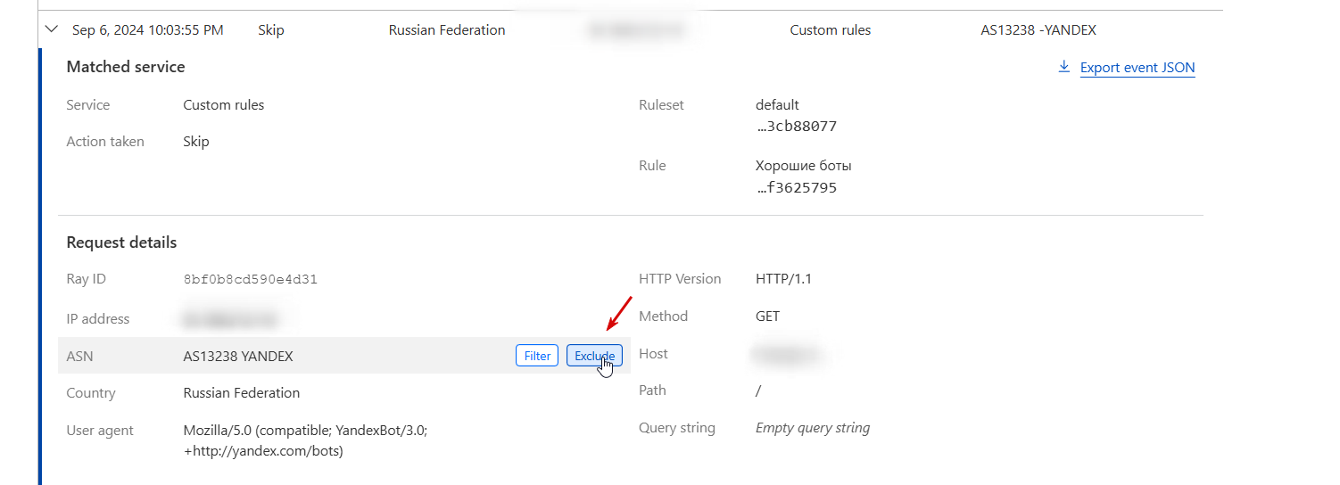Image resolution: width=1340 pixels, height=485 pixels.
Task: Click the rule name Хорошие боты
Action: [x=803, y=166]
